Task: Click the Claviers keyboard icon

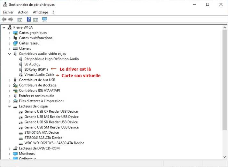Action: click(x=15, y=48)
